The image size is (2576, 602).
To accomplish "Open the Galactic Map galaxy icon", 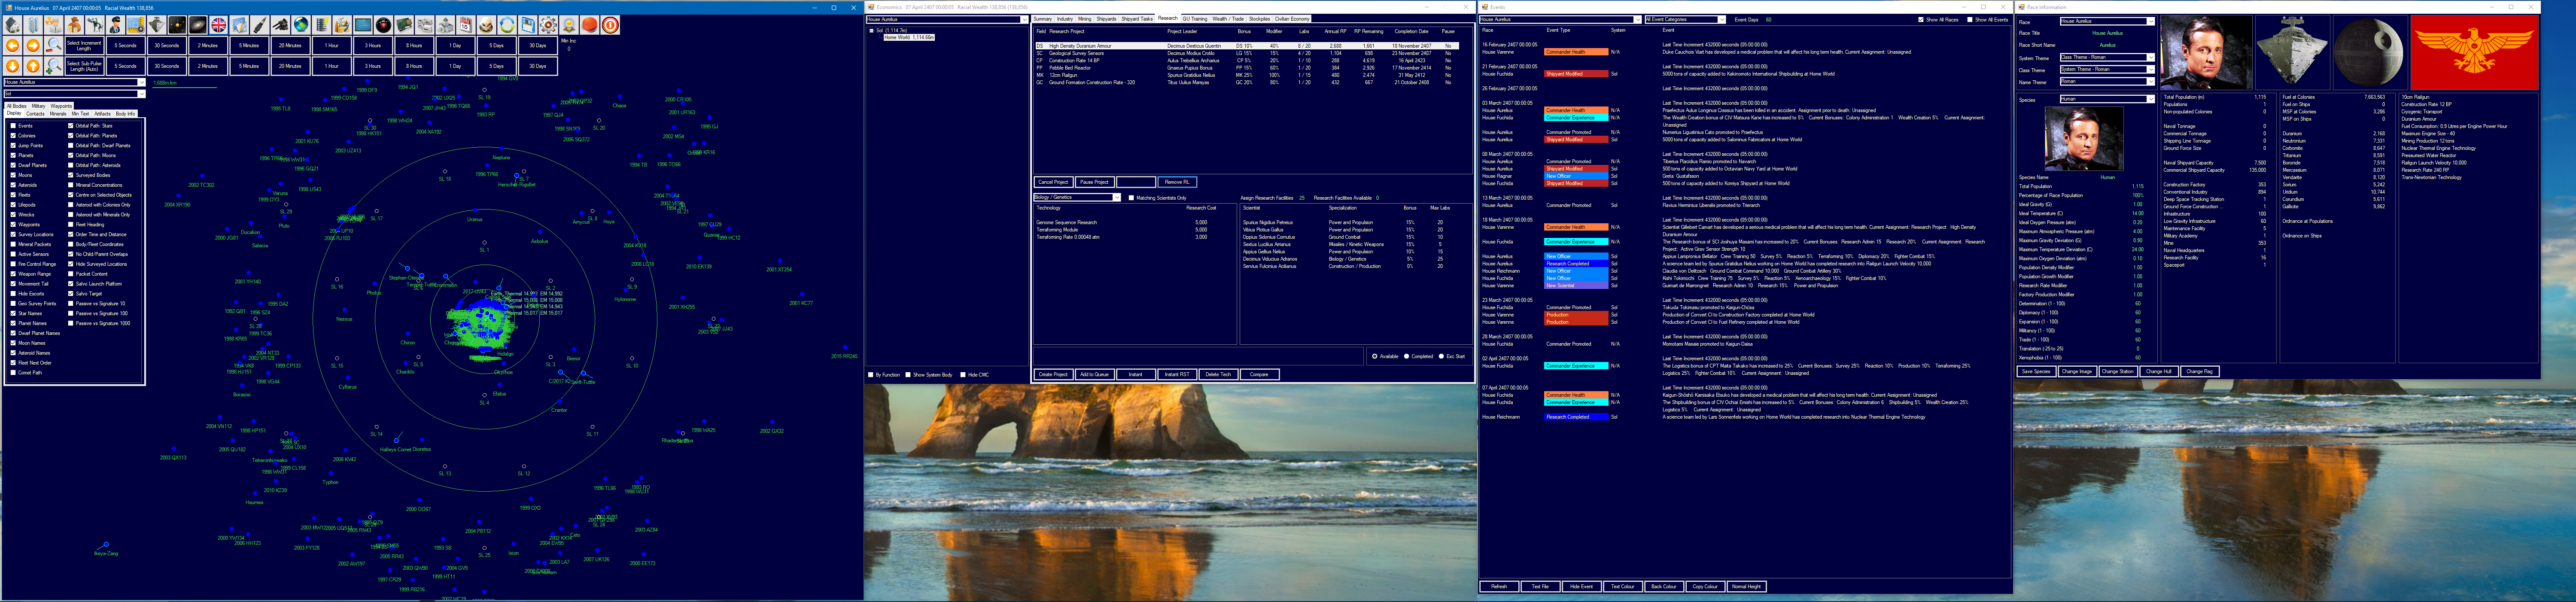I will (x=198, y=25).
